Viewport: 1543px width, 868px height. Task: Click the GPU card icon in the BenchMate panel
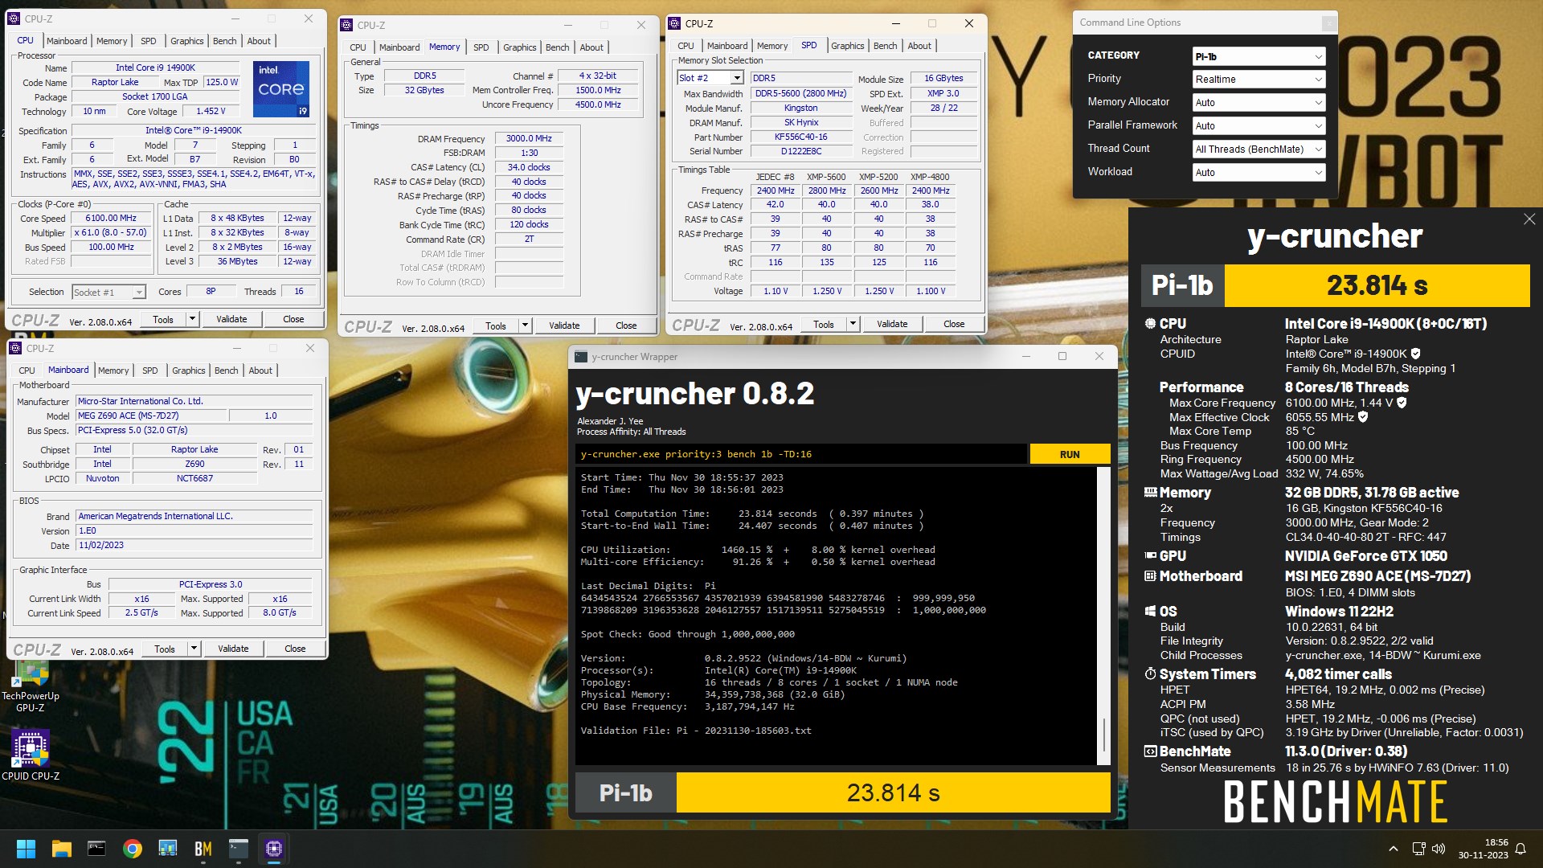pos(1150,555)
